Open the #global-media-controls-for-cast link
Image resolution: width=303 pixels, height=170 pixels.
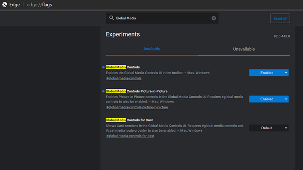click(130, 136)
